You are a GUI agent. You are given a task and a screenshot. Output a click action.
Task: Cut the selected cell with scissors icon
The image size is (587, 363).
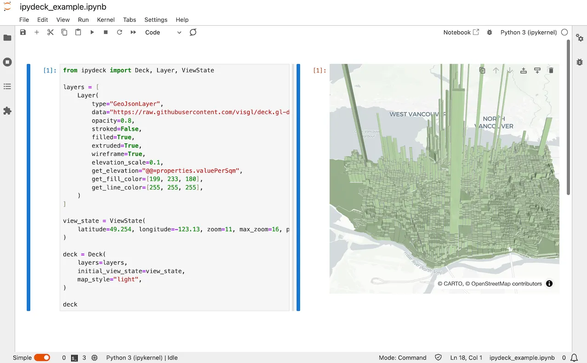coord(51,32)
